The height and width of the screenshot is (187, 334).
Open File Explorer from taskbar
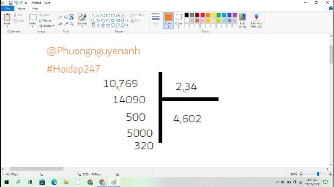(66, 182)
